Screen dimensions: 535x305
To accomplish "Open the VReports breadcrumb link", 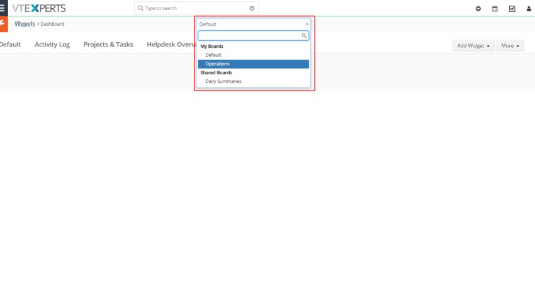I will (x=25, y=24).
